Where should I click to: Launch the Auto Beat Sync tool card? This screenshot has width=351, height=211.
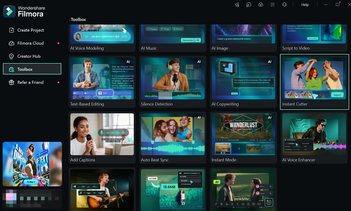[x=173, y=138]
